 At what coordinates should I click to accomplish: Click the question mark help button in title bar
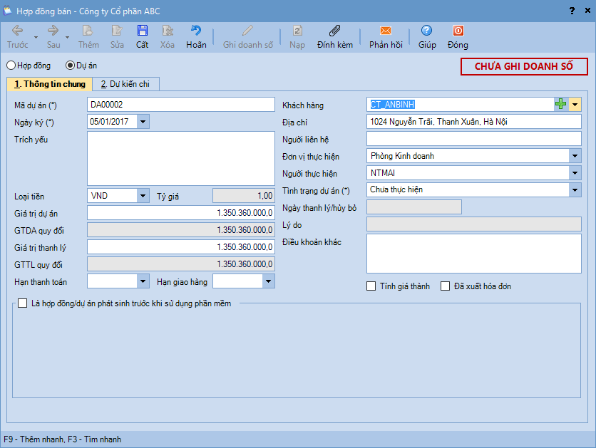pos(571,11)
